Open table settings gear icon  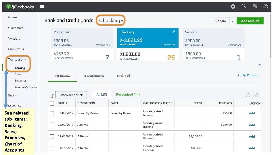[x=256, y=95]
